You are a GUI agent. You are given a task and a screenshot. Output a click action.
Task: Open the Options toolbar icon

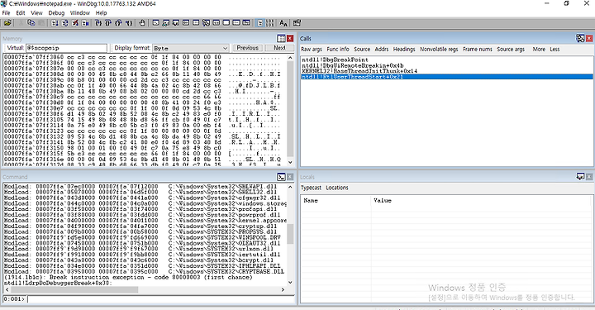click(x=297, y=23)
